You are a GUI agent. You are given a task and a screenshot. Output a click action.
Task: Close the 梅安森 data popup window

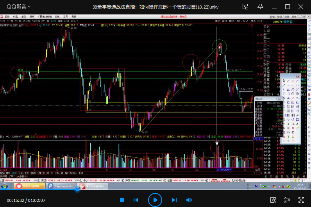click(x=279, y=99)
